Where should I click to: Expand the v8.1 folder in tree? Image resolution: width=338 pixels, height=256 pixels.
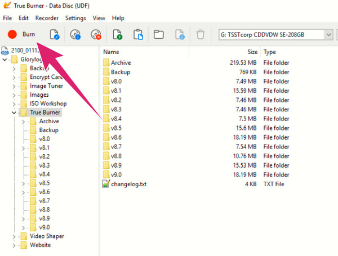tap(23, 148)
